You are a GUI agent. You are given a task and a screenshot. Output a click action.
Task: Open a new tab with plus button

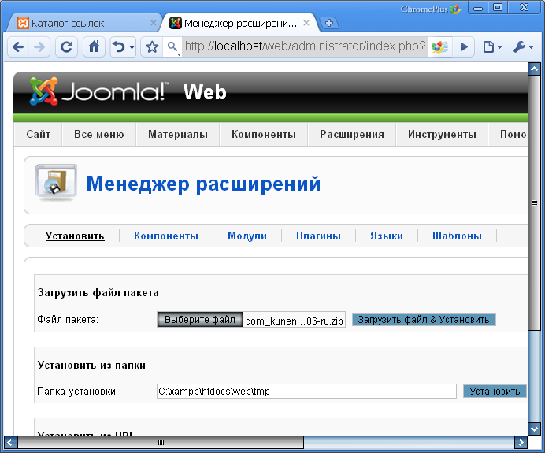[328, 24]
